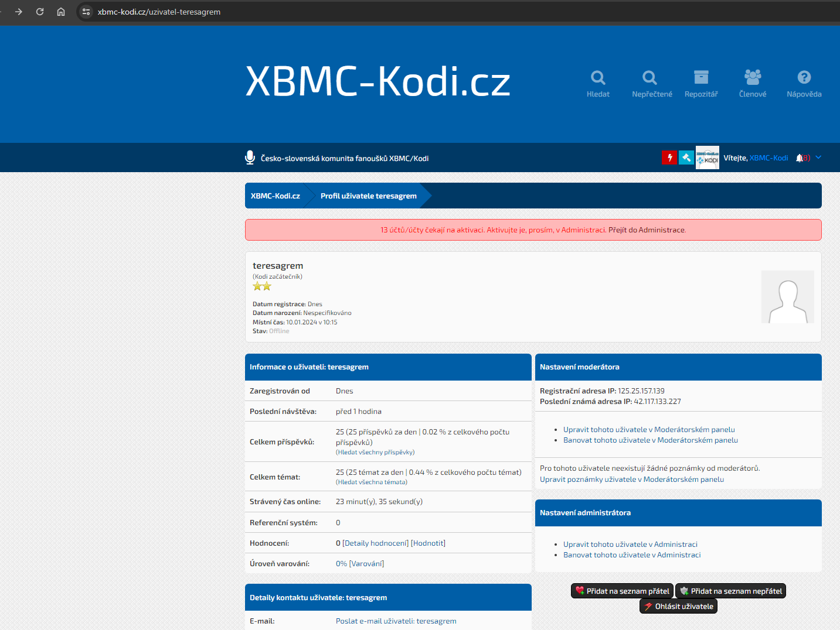840x630 pixels.
Task: Reload the page with browser refresh
Action: pos(40,12)
